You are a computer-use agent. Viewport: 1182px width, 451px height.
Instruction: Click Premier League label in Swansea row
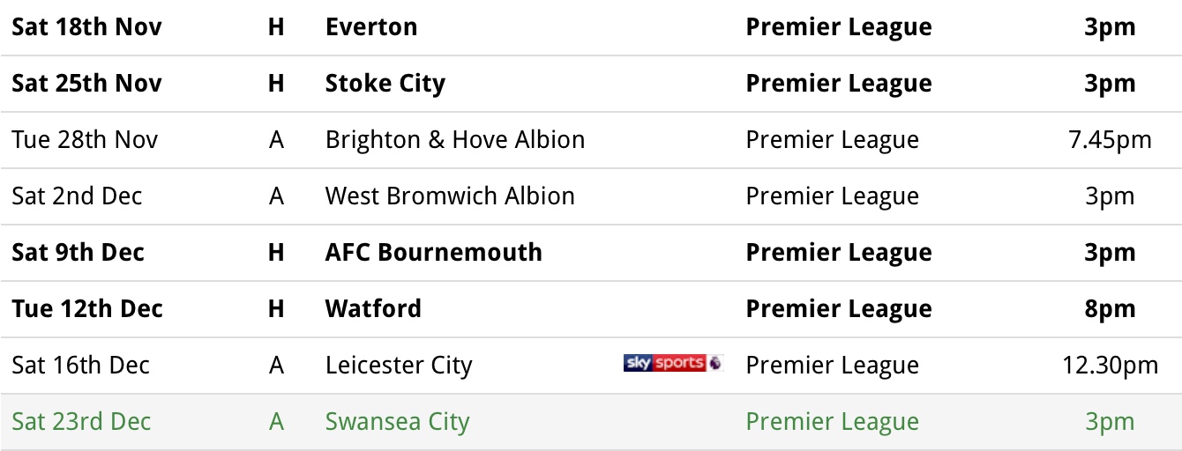pos(833,422)
